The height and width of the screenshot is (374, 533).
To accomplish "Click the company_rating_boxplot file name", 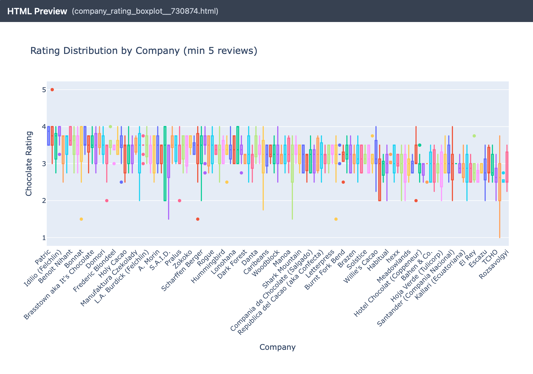I will (145, 11).
